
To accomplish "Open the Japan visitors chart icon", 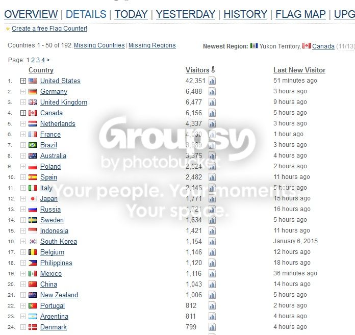I will click(212, 199).
